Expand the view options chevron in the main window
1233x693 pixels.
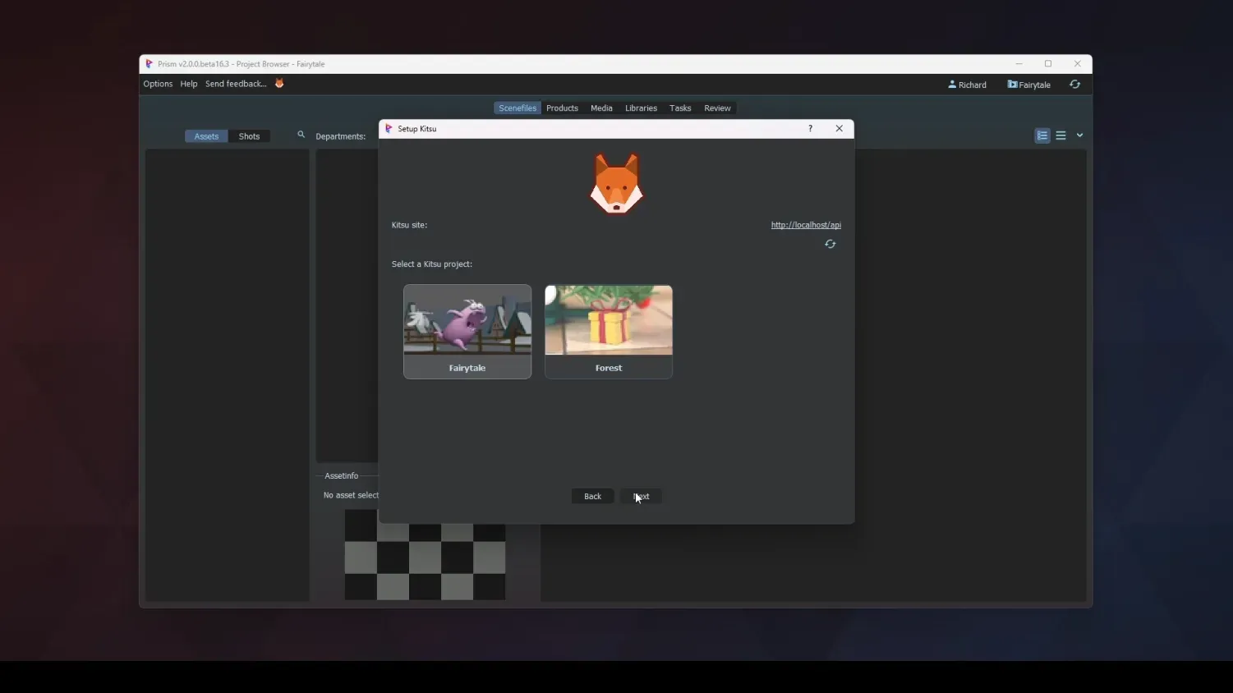1079,136
